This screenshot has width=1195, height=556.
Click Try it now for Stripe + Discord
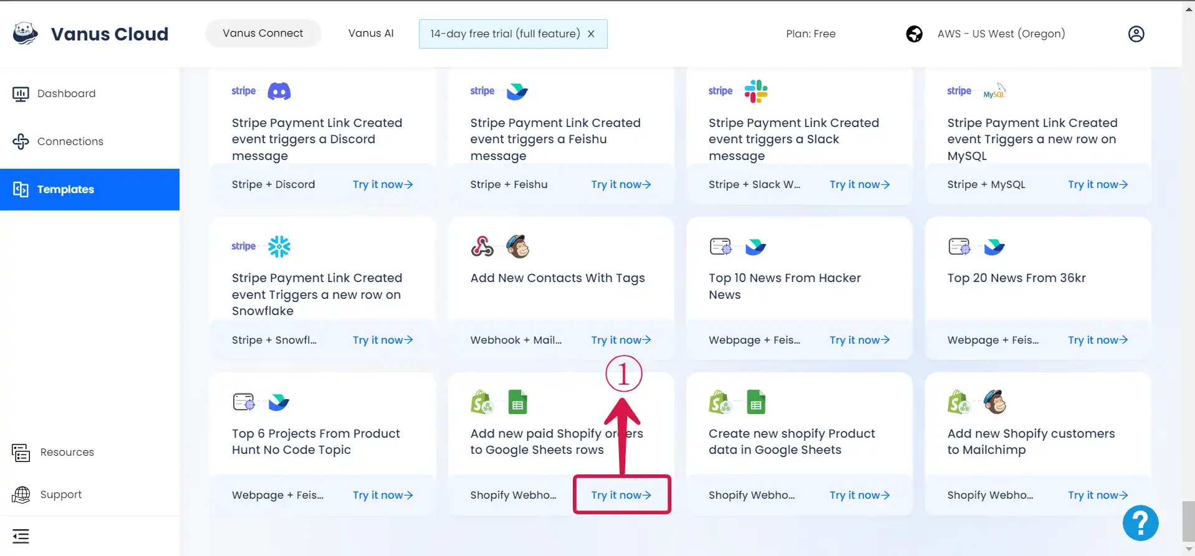[x=383, y=184]
